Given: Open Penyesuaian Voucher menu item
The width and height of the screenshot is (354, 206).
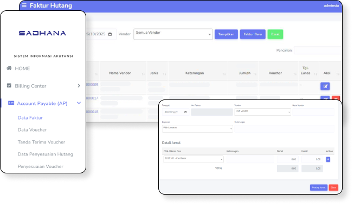Looking at the screenshot, I should click(41, 166).
